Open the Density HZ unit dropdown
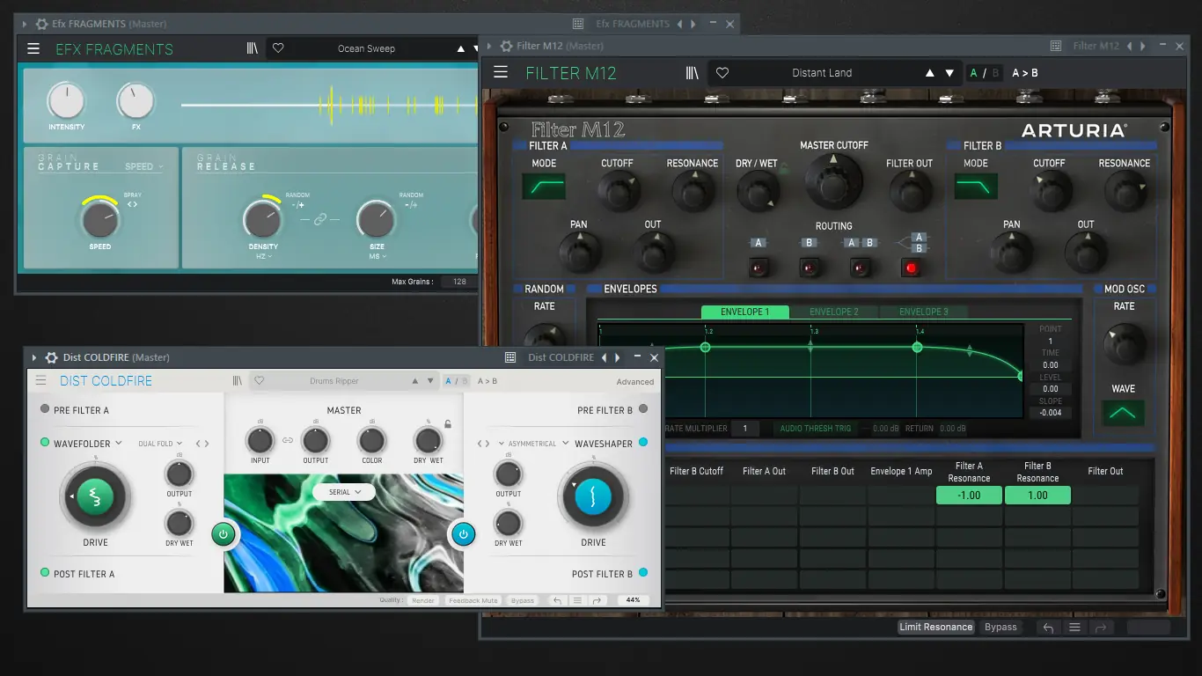The width and height of the screenshot is (1202, 676). pos(263,256)
